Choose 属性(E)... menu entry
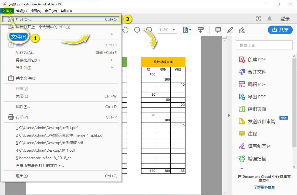Viewport: 297px width, 195px height. point(61,107)
